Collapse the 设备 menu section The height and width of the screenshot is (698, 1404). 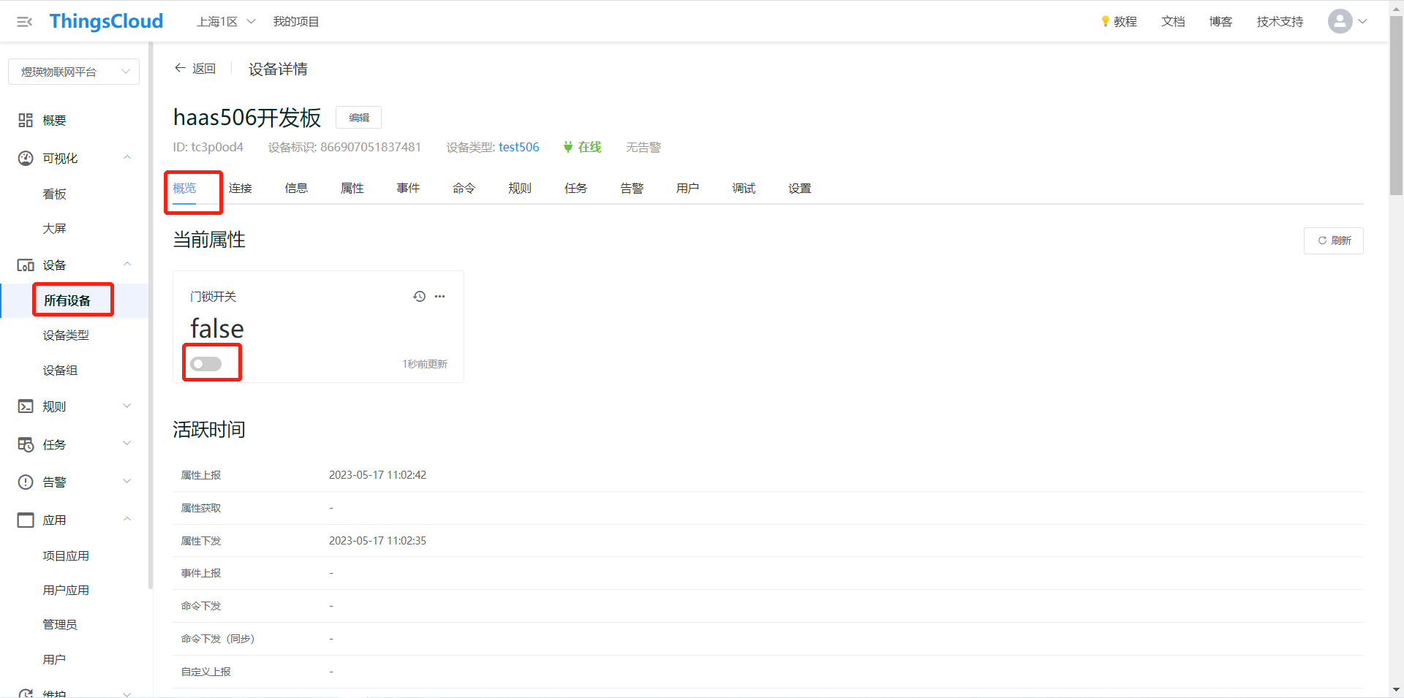127,265
